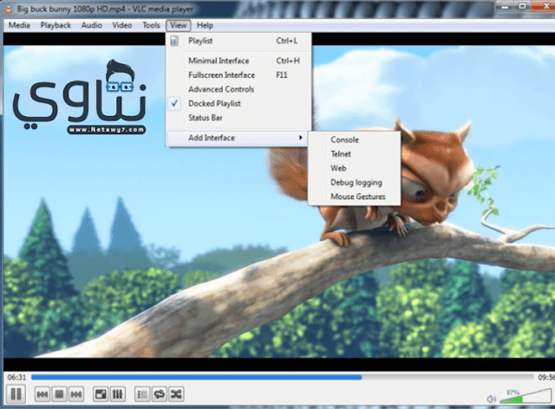Viewport: 555px width, 409px height.
Task: Open the Audio menu
Action: pyautogui.click(x=92, y=25)
